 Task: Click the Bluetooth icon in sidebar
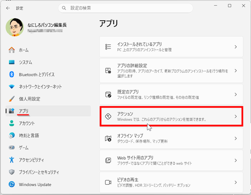coord(12,74)
